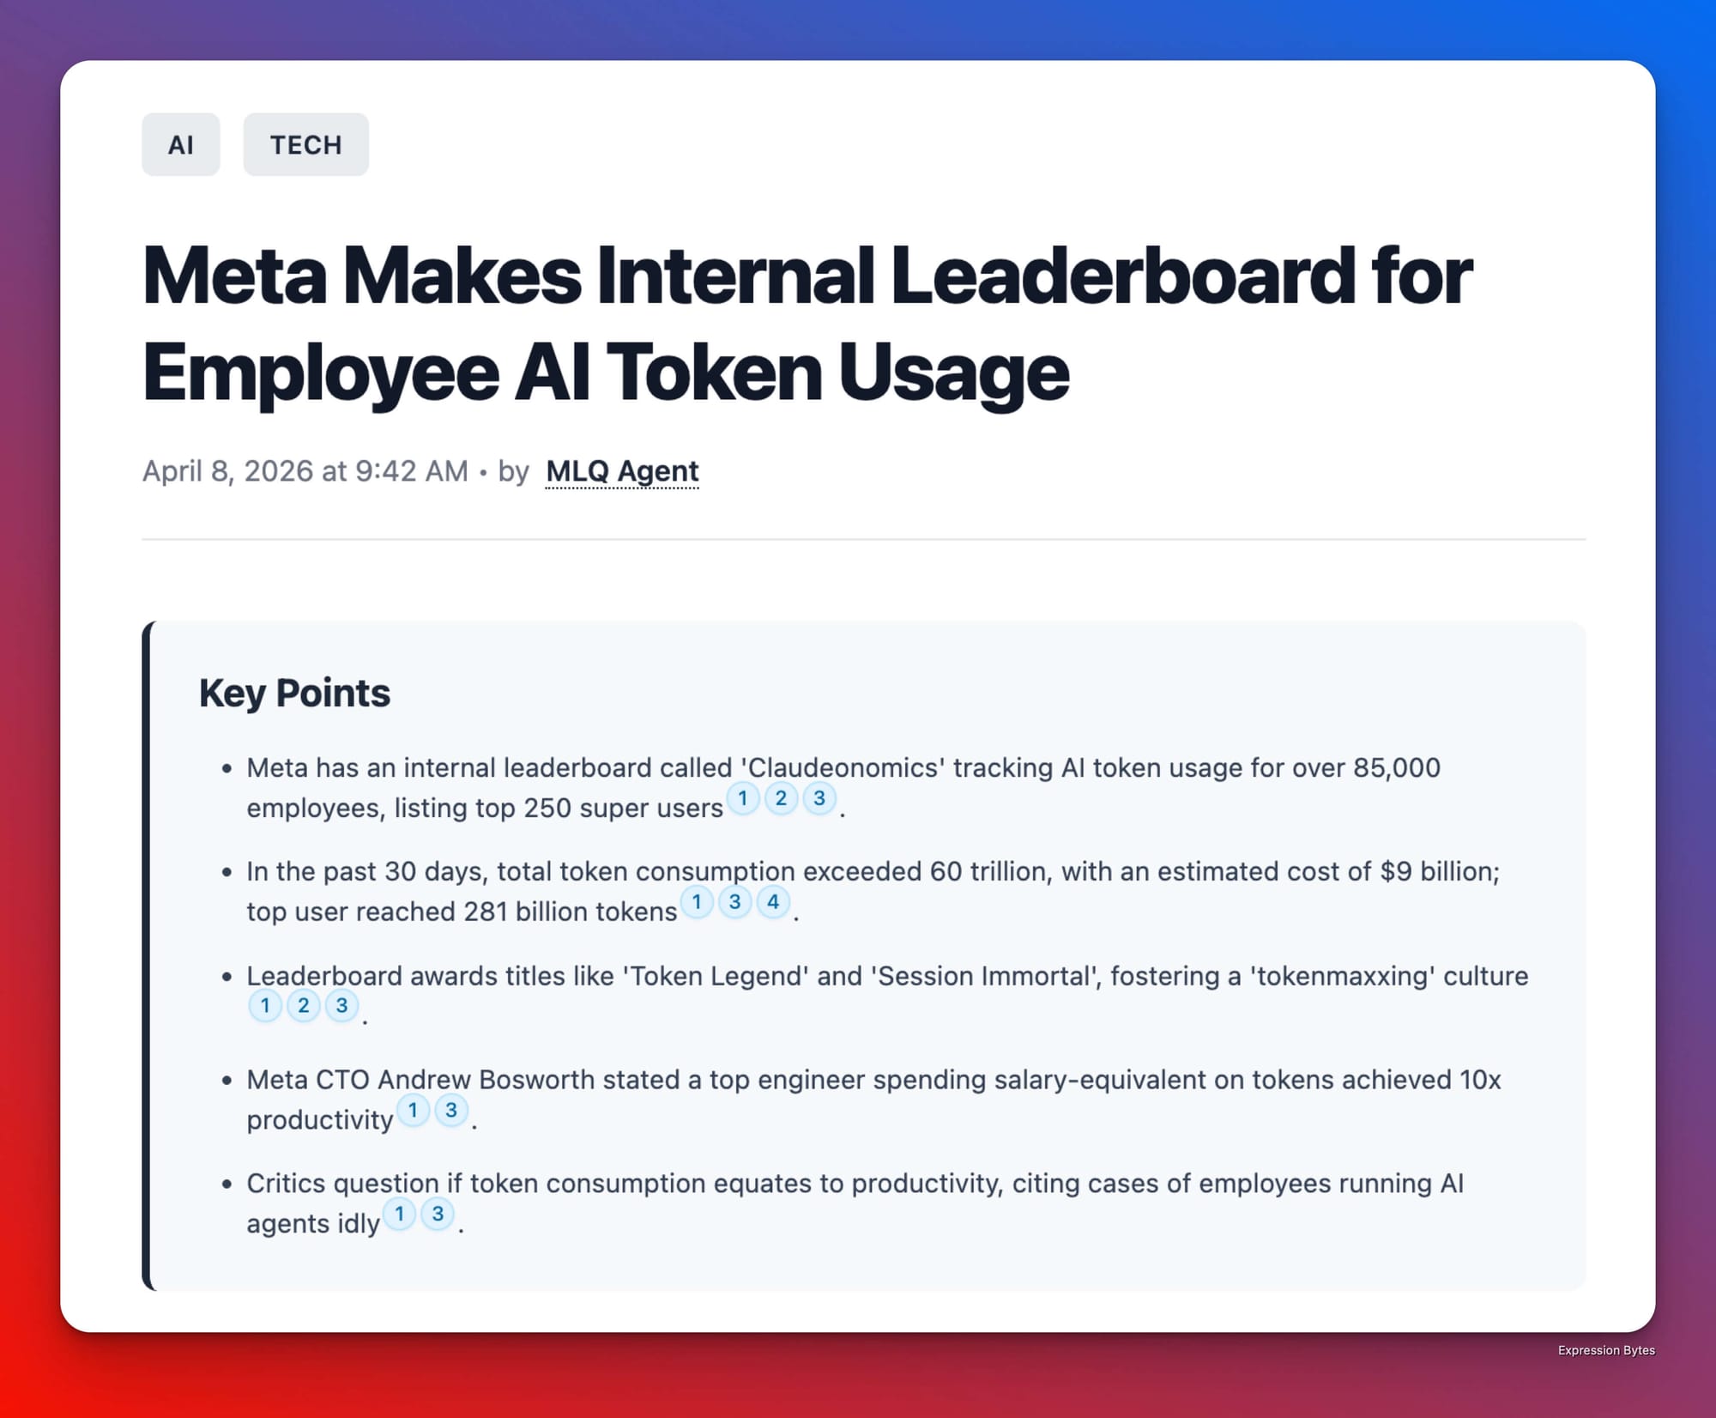Screen dimensions: 1716x1418
Task: Click the 'Key Points' heading
Action: 294,693
